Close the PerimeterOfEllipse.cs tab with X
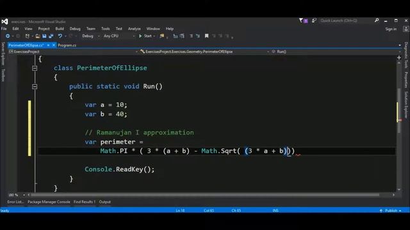The height and width of the screenshot is (230, 410). tap(54, 45)
